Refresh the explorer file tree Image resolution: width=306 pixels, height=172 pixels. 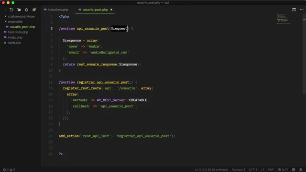26,10
